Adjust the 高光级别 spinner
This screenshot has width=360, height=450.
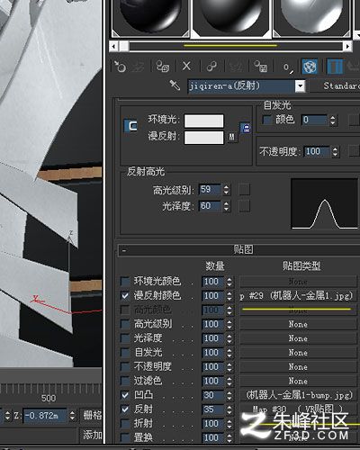(227, 190)
